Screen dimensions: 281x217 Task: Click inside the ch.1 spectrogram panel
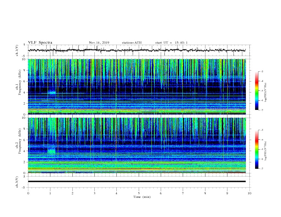coord(137,87)
